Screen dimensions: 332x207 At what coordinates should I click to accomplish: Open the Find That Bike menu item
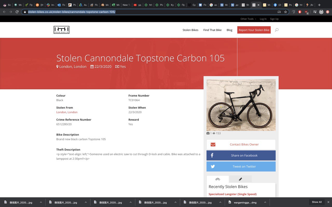click(212, 30)
